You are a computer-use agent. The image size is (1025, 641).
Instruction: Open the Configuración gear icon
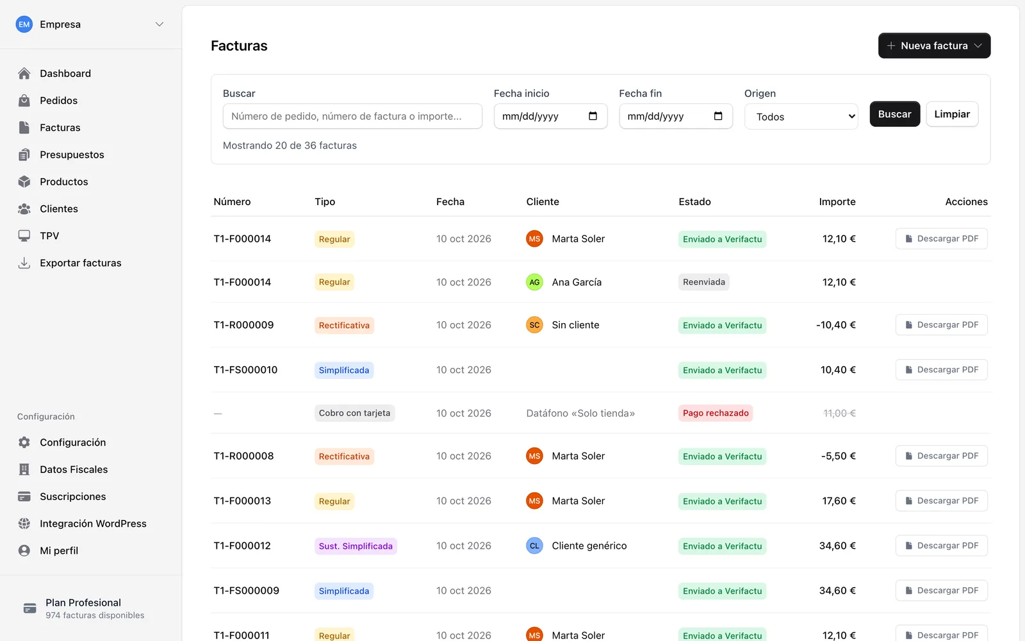[x=24, y=442]
